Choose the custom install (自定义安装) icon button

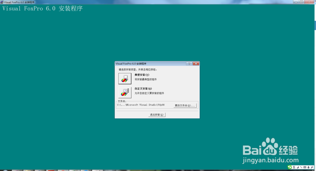pyautogui.click(x=125, y=92)
